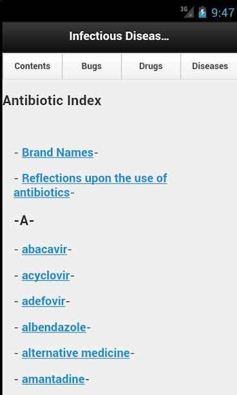Tap the 9:47 clock in status bar
Screen dimensions: 237x395
coord(223,13)
